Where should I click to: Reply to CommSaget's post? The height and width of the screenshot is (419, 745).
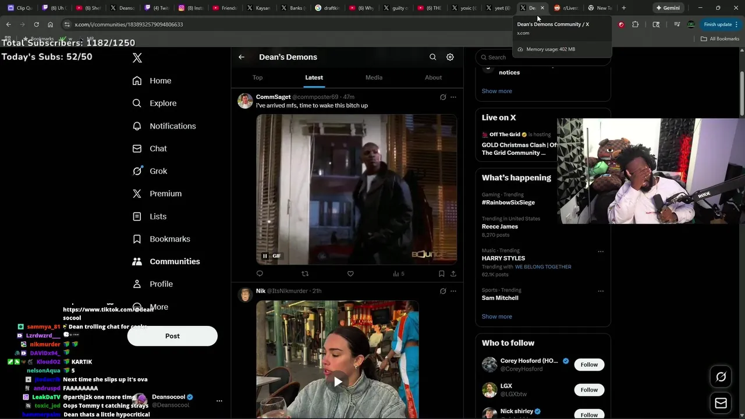260,274
